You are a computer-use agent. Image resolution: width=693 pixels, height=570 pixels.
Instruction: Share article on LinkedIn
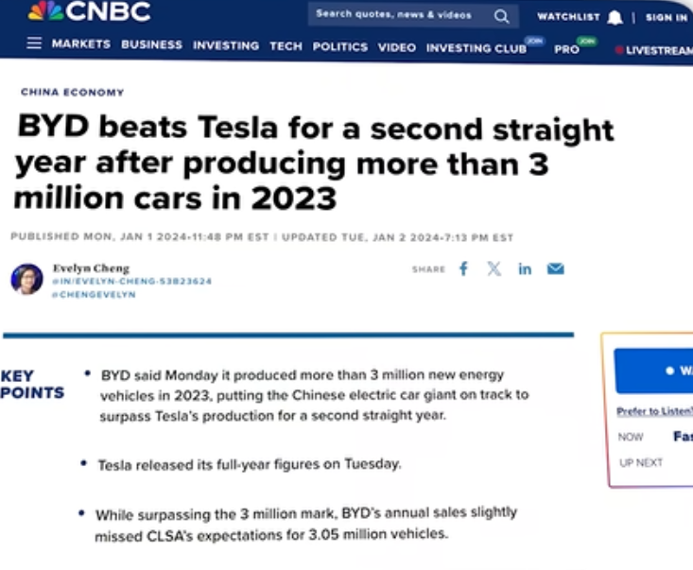coord(525,268)
